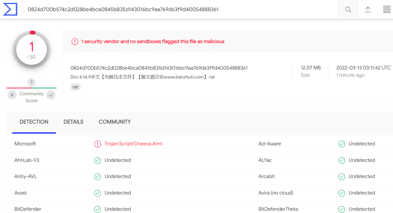393x213 pixels.
Task: Click the ALYac vendor name
Action: pos(265,160)
